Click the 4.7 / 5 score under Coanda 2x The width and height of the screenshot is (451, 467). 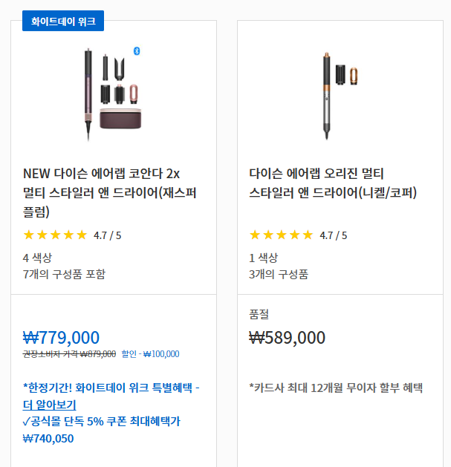click(x=107, y=235)
